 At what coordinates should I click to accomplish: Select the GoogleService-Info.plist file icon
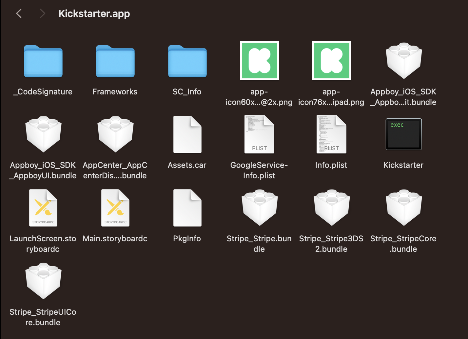pos(260,134)
